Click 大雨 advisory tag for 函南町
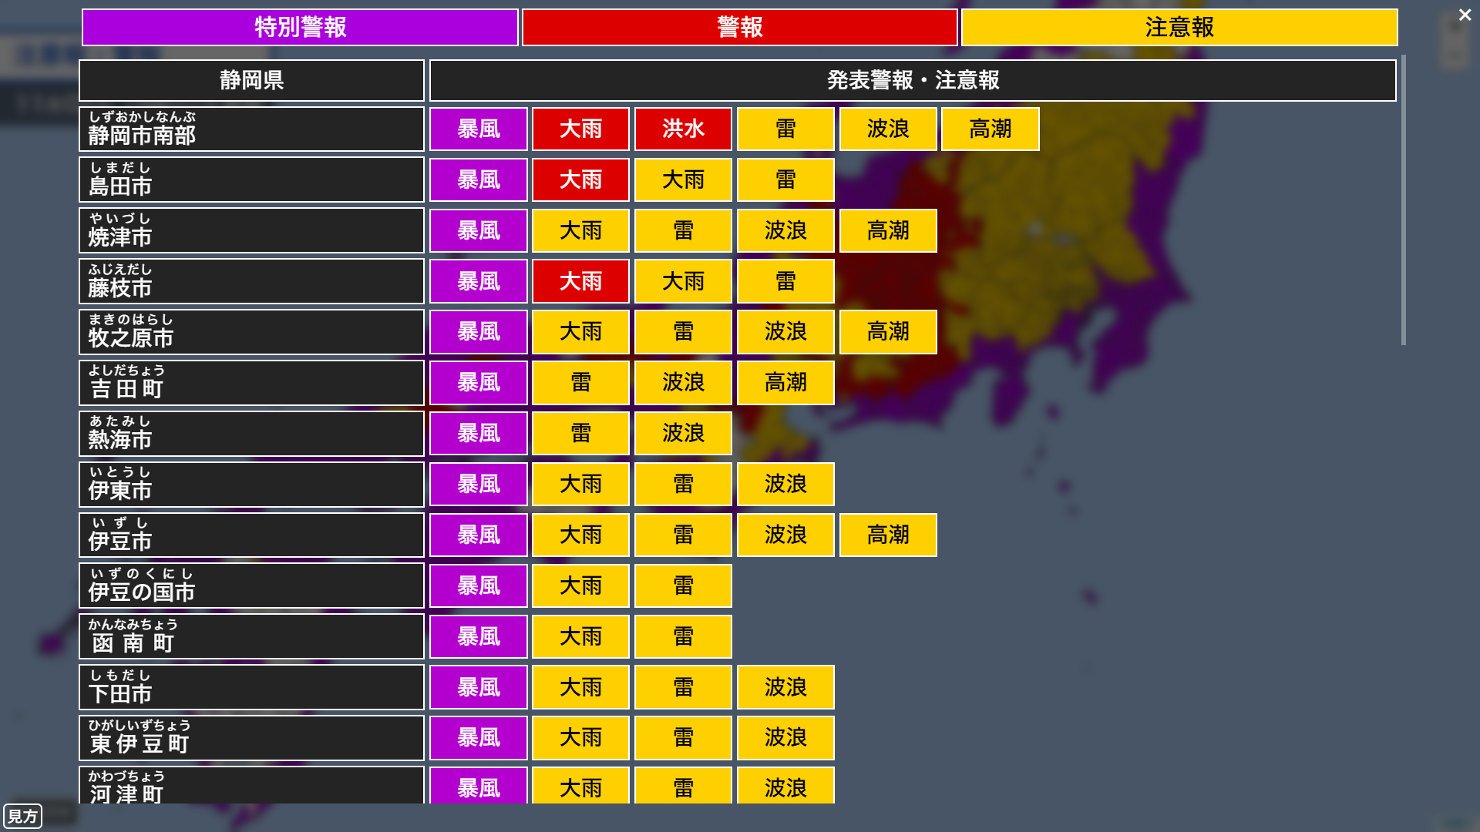Viewport: 1480px width, 832px height. (580, 637)
